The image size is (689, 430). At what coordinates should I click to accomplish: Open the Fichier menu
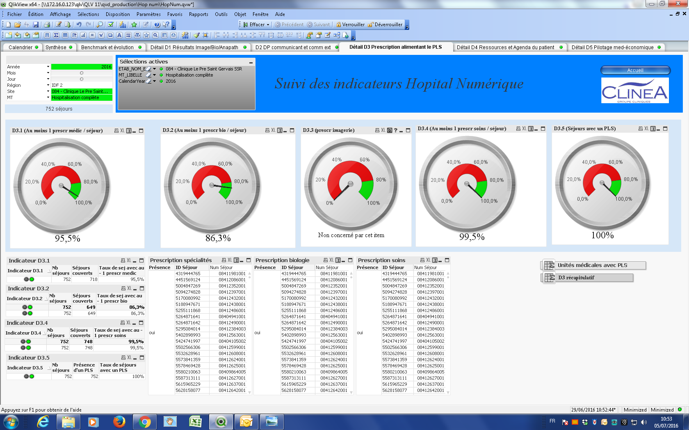[14, 14]
